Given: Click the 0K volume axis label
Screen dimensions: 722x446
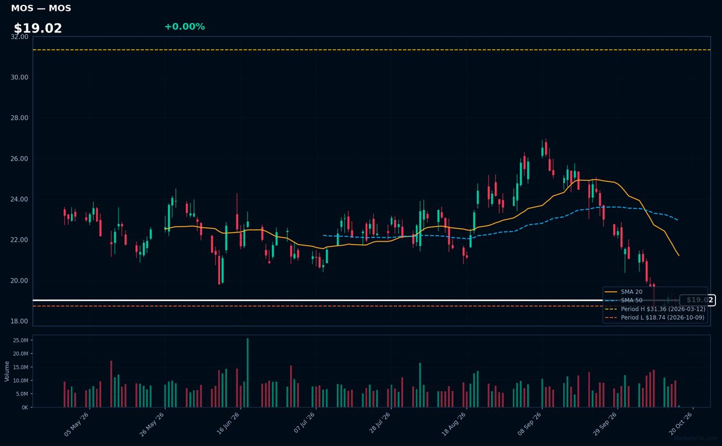Looking at the screenshot, I should 24,408.
